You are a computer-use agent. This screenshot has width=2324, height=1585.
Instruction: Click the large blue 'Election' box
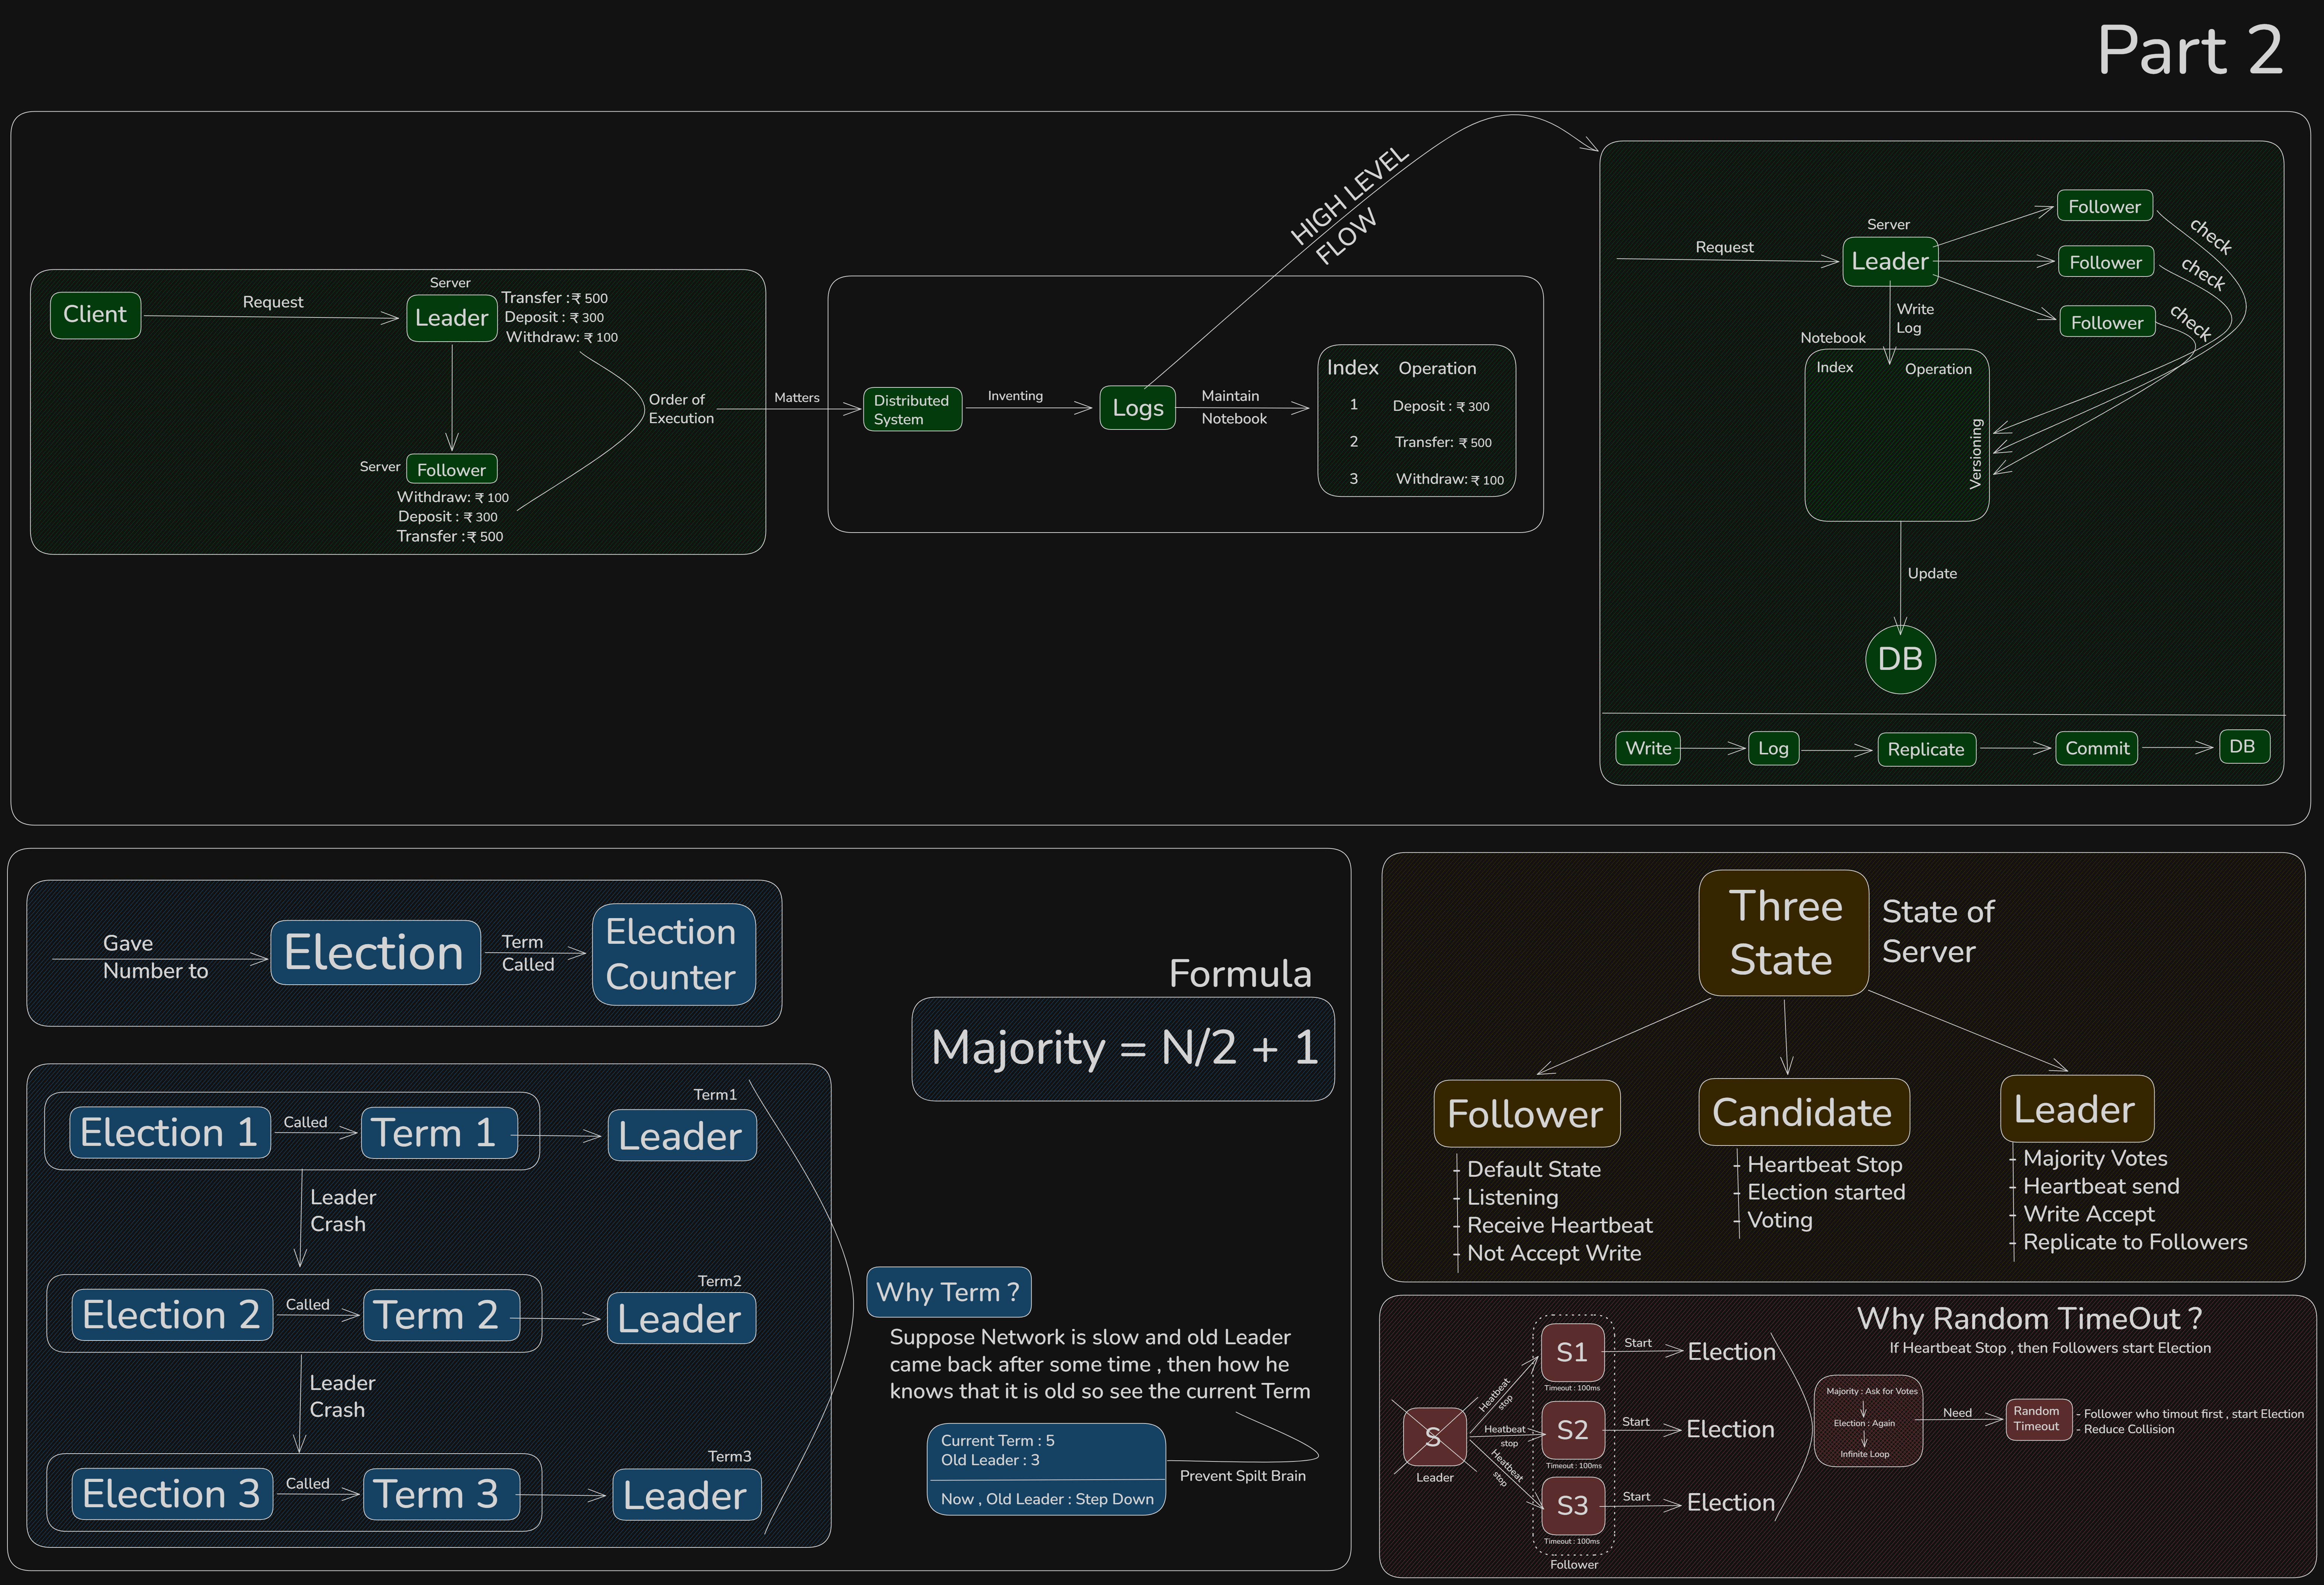click(375, 952)
